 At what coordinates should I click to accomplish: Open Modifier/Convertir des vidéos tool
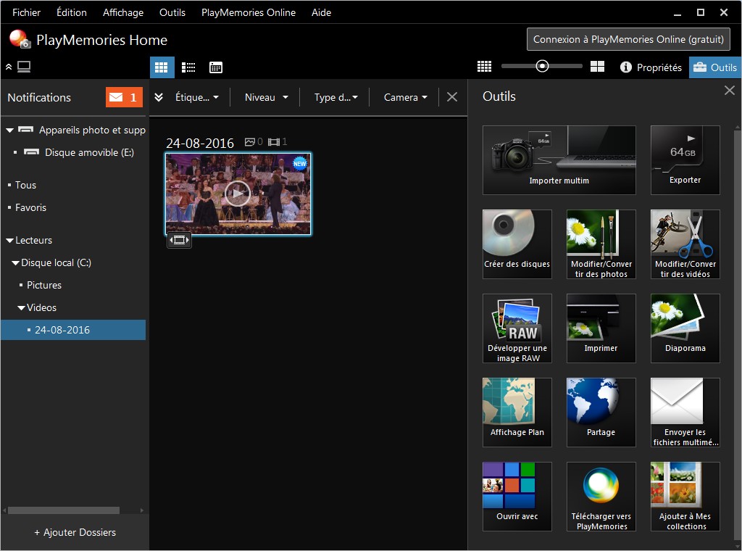coord(685,244)
